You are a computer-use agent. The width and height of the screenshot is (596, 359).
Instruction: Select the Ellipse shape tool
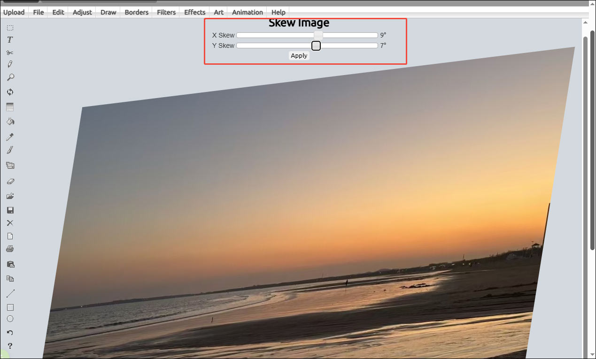click(10, 319)
